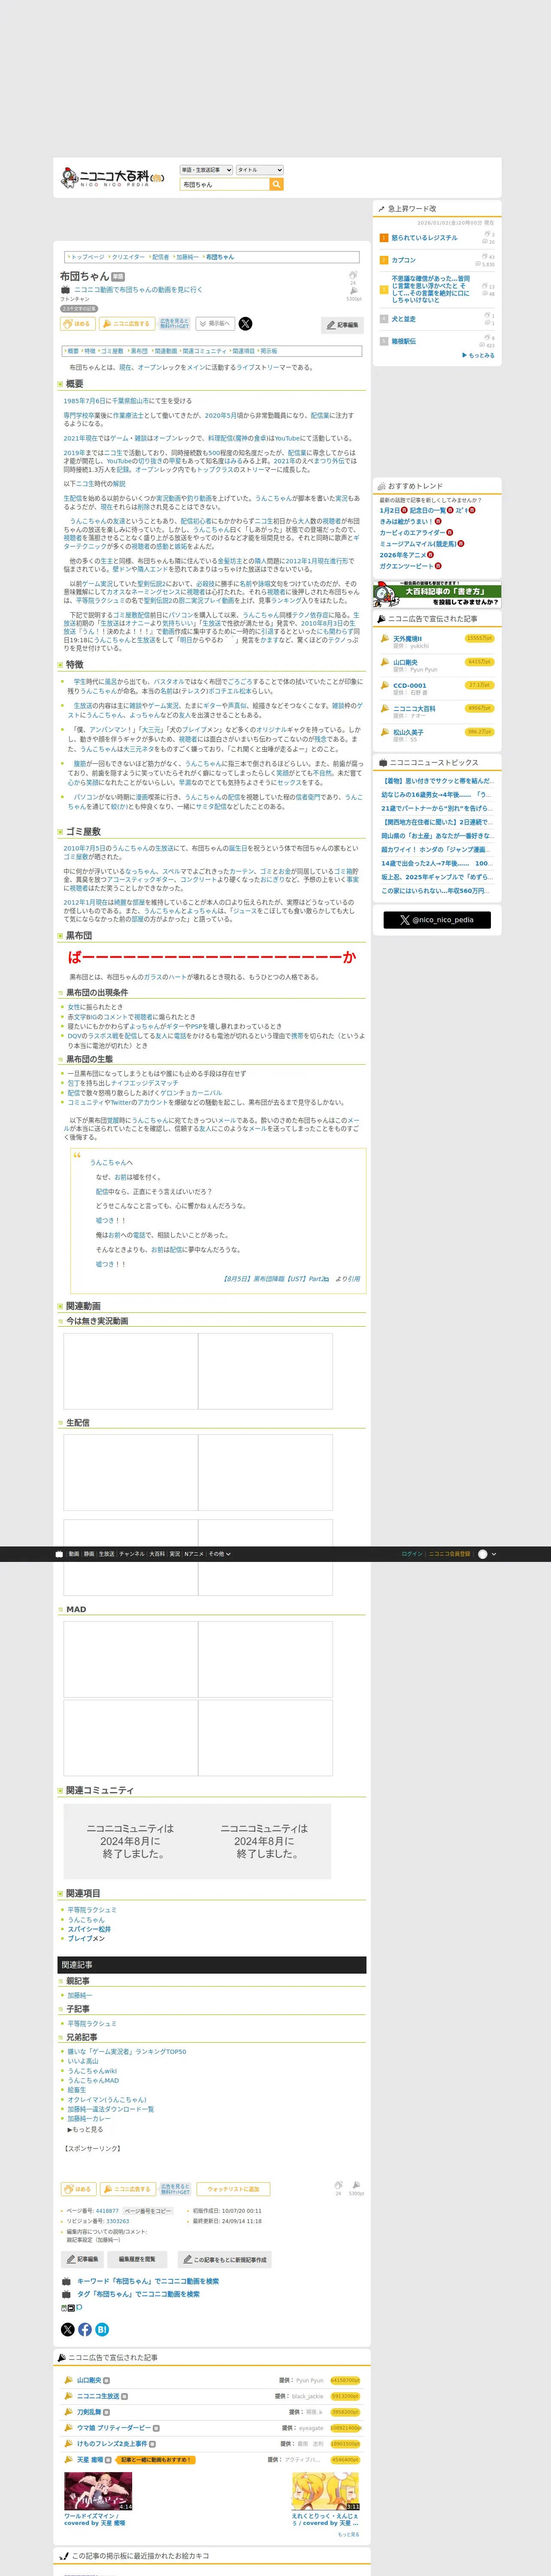This screenshot has height=2576, width=551.
Task: Click 大百科 in the black navigation bar
Action: click(x=157, y=1554)
